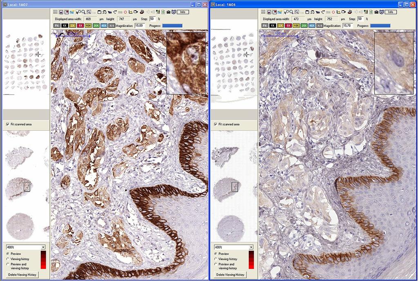Click the dotted grid icon in 1M06 toolbar

tap(263, 12)
